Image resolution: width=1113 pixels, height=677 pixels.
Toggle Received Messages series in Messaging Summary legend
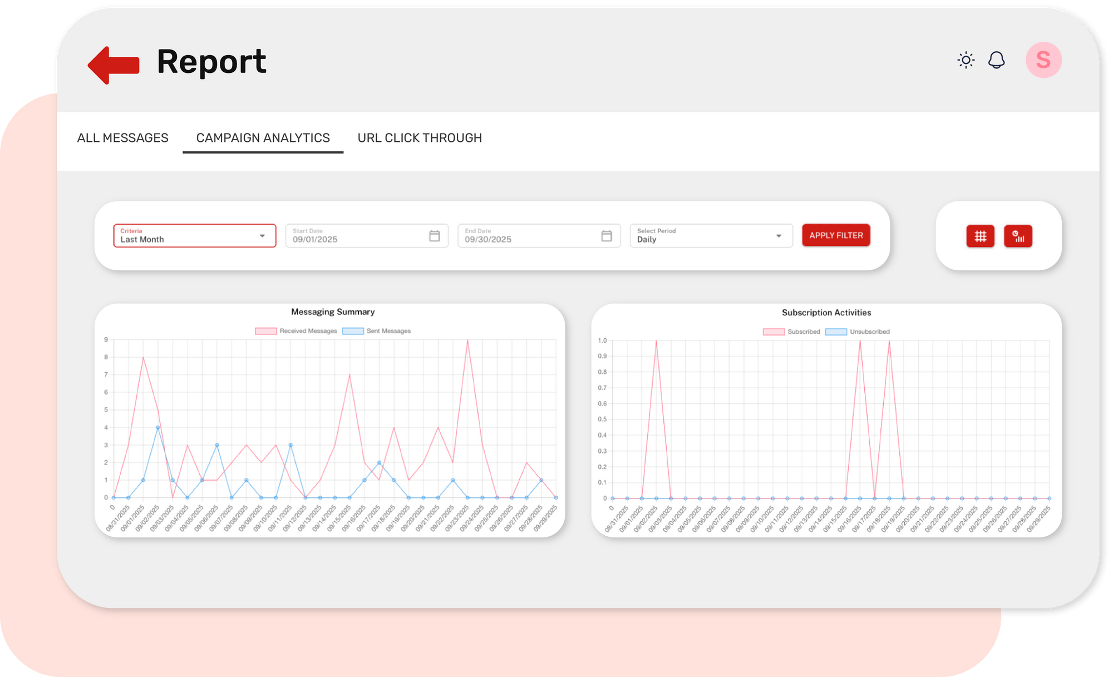[296, 330]
